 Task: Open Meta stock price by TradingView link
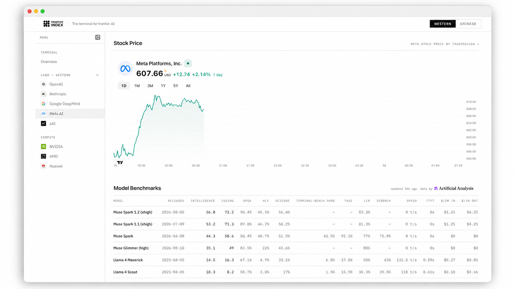click(x=445, y=44)
